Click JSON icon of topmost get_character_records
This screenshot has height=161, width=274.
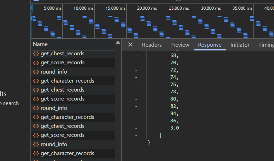36,81
